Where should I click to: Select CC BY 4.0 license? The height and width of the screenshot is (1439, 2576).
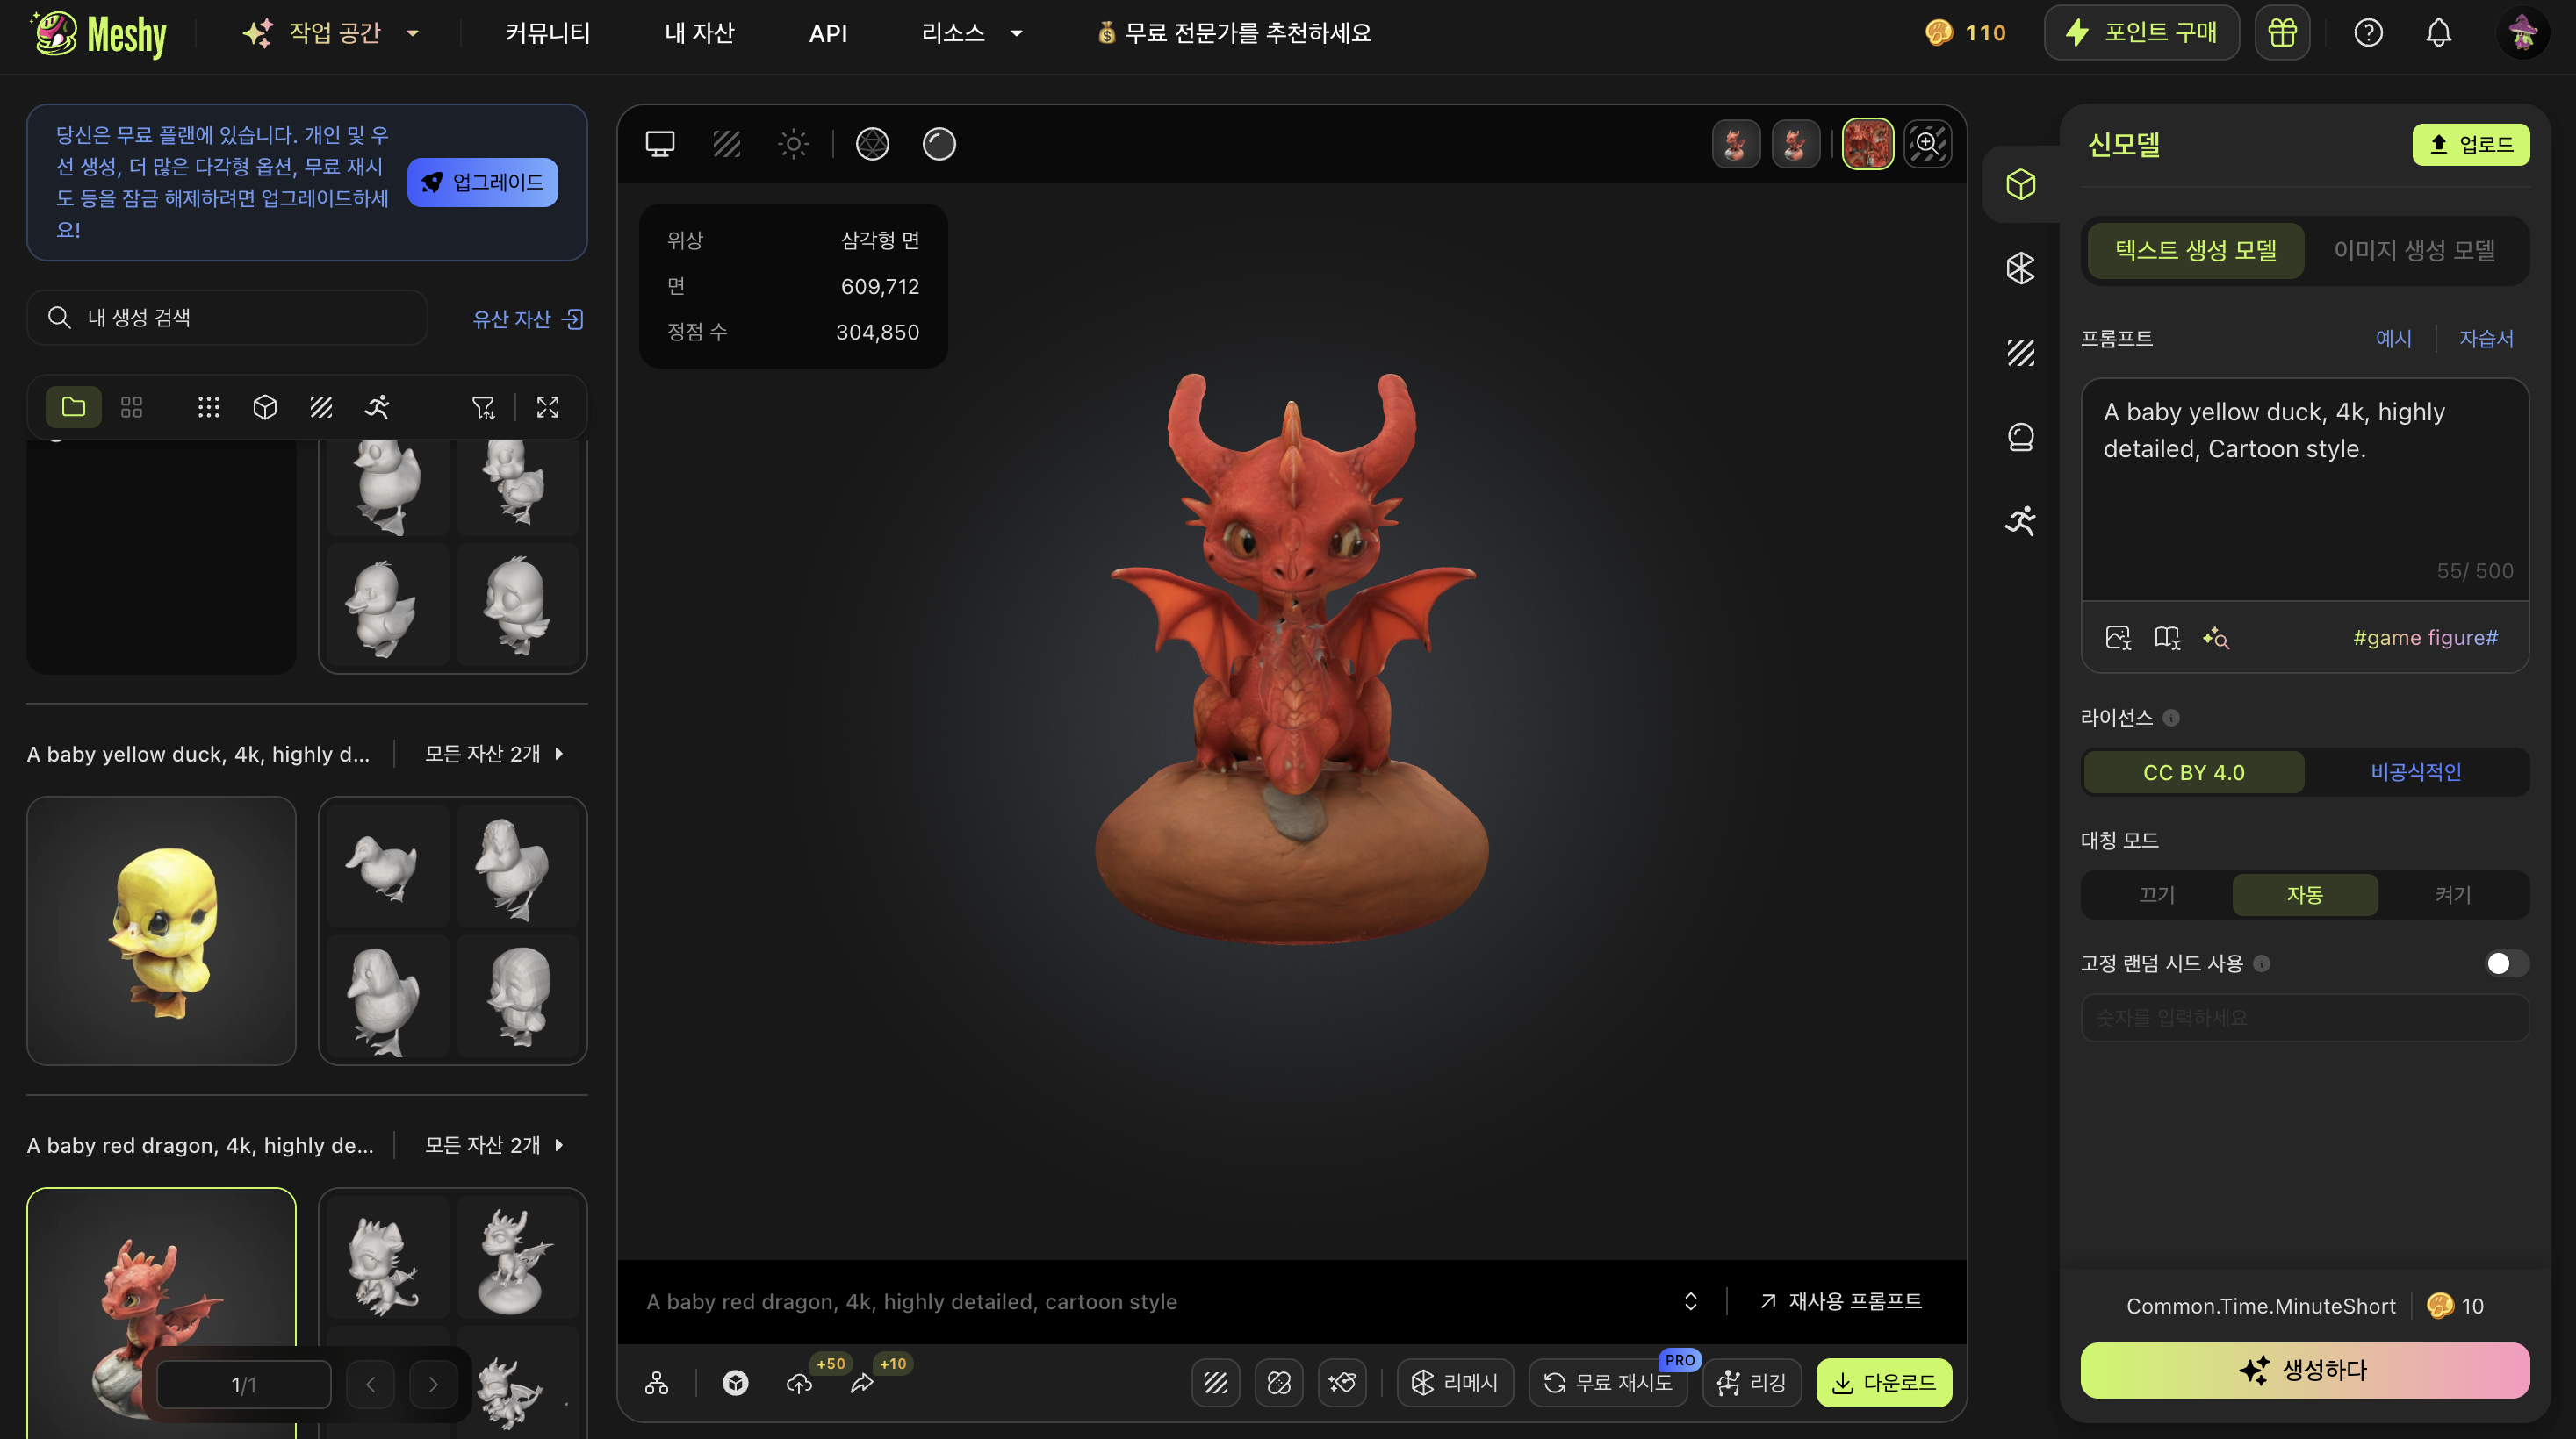tap(2194, 772)
